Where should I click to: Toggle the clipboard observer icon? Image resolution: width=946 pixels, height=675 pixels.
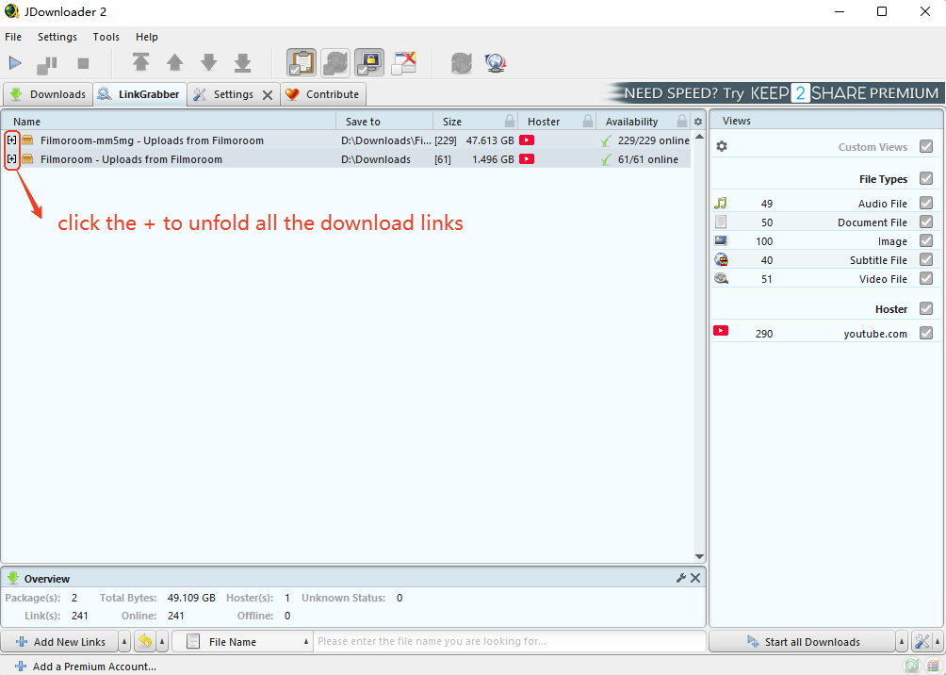(x=302, y=63)
